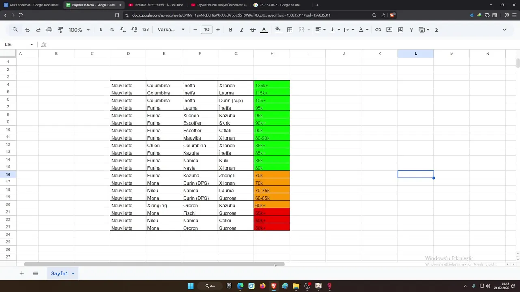Switch to the Adsız doküman browser tab

pos(31,5)
